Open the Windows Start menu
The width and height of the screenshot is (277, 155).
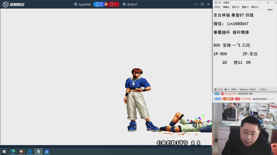[4, 151]
